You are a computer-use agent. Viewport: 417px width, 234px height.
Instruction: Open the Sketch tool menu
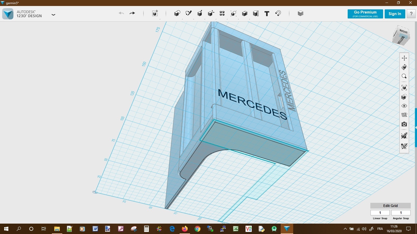click(188, 14)
